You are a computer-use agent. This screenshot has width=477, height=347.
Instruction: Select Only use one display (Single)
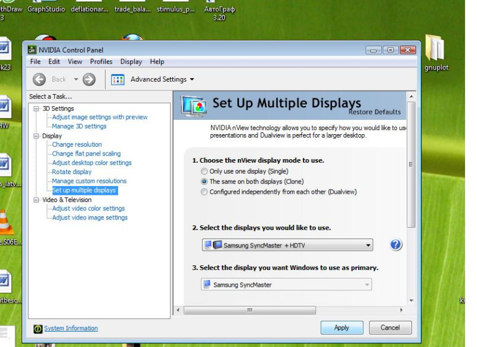204,171
